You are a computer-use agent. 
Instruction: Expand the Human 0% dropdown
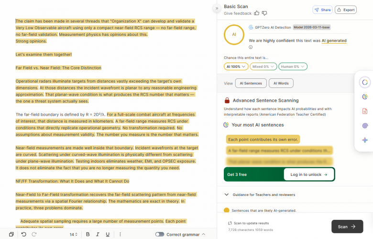point(293,66)
